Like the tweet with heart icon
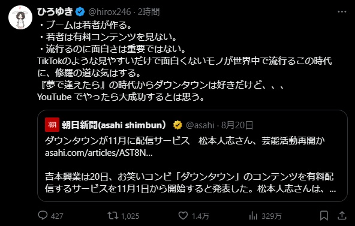 (x=183, y=216)
